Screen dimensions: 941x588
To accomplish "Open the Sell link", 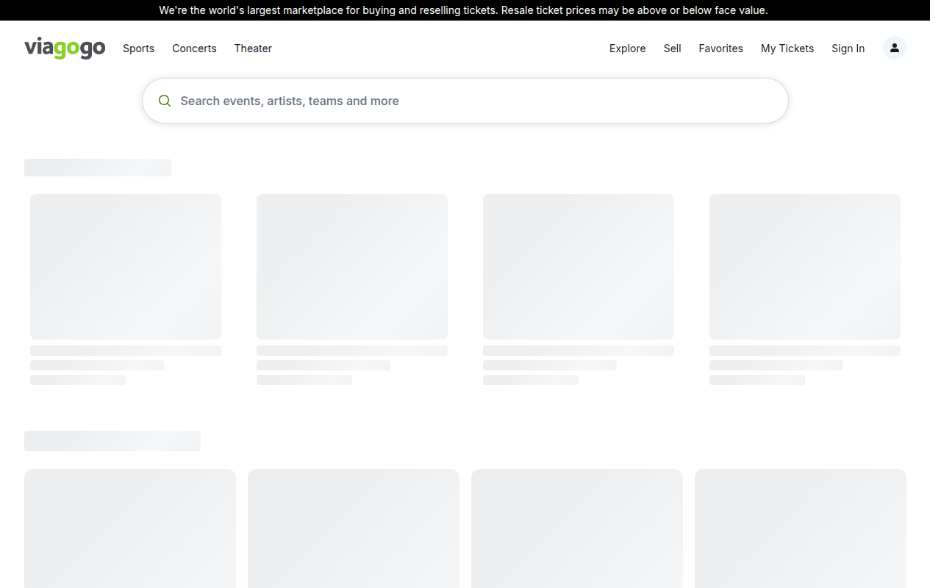I will pyautogui.click(x=672, y=49).
